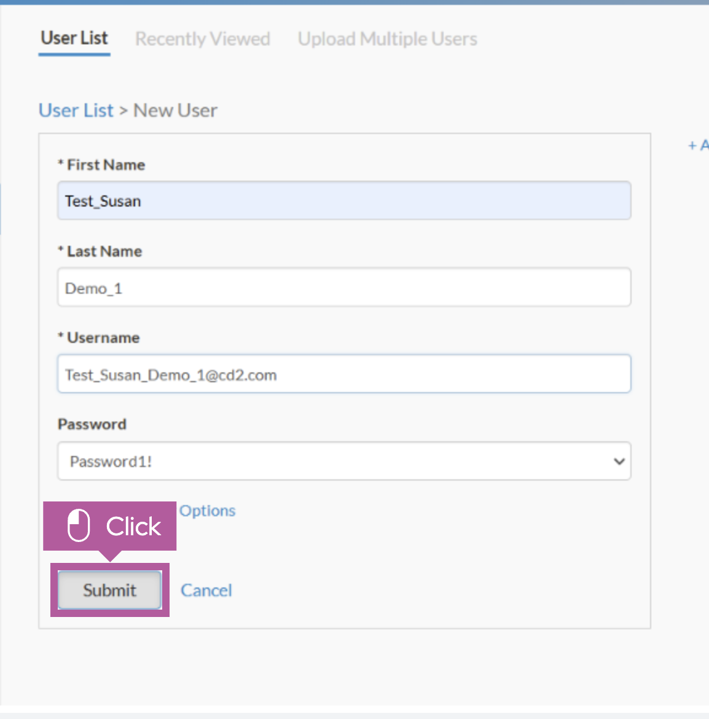Open the Recently Viewed tab
Image resolution: width=709 pixels, height=719 pixels.
203,39
